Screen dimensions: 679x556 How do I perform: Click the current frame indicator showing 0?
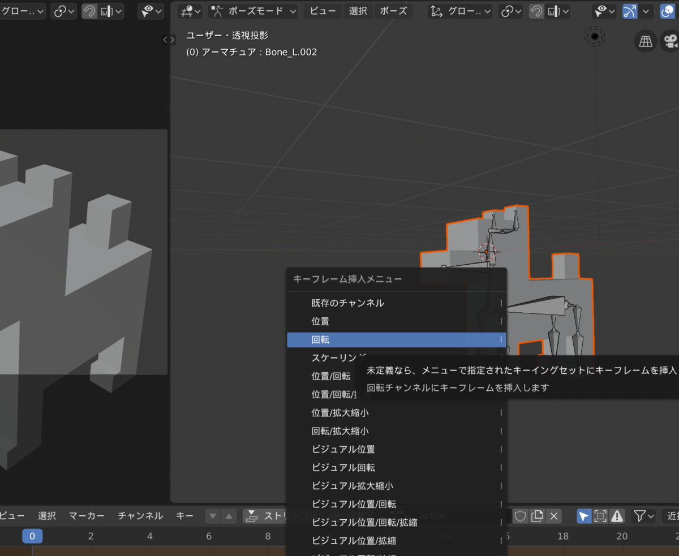[32, 536]
